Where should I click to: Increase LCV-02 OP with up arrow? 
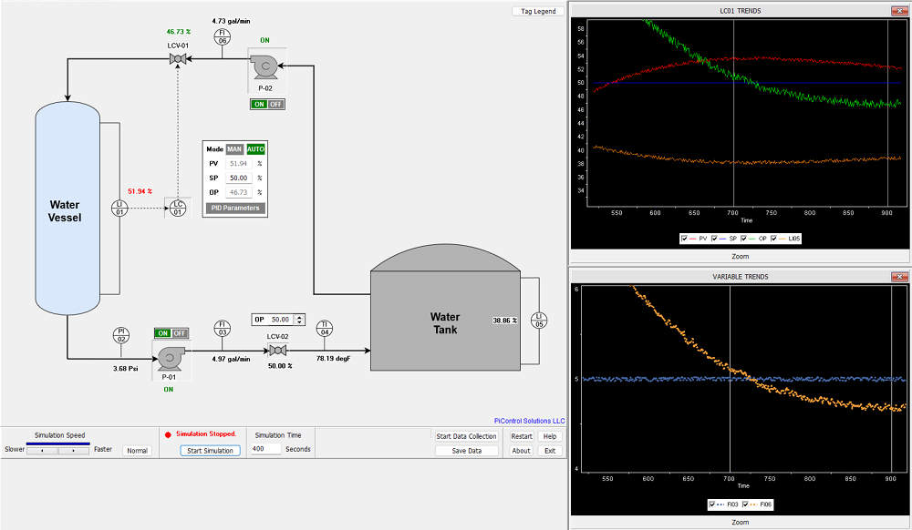(x=299, y=317)
